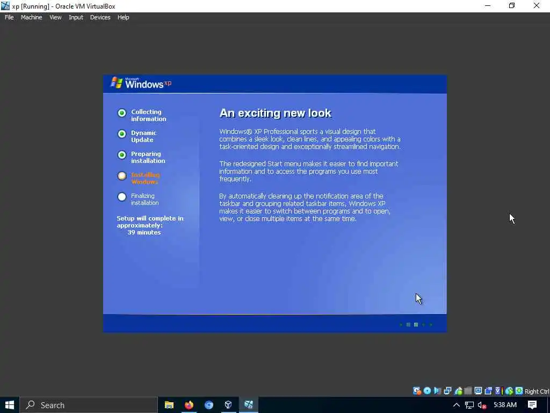Viewport: 550px width, 413px height.
Task: Click the '39 minutes' remaining time text
Action: coord(144,232)
